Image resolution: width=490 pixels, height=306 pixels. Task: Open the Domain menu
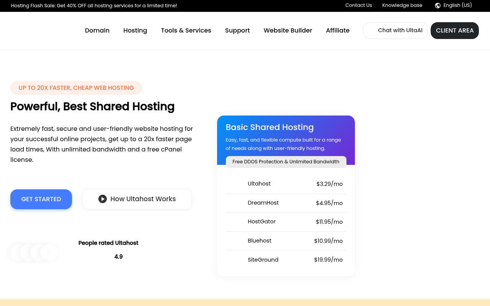click(x=97, y=31)
